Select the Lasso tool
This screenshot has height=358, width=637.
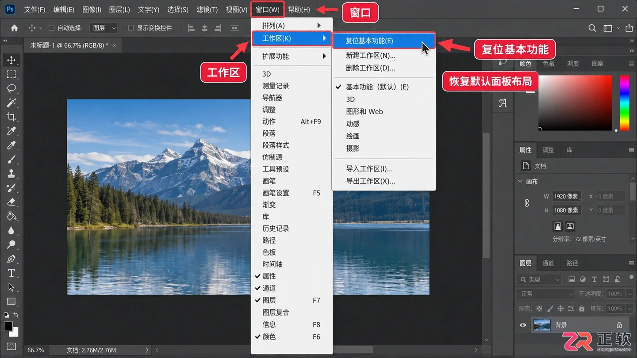click(12, 88)
